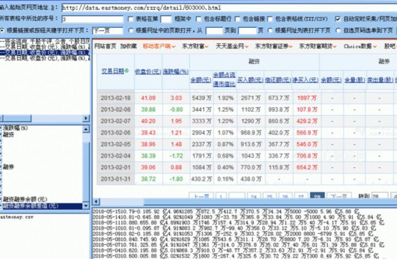This screenshot has height=259, width=397.
Task: Expand the 移动客户端 dropdown menu
Action: click(158, 47)
